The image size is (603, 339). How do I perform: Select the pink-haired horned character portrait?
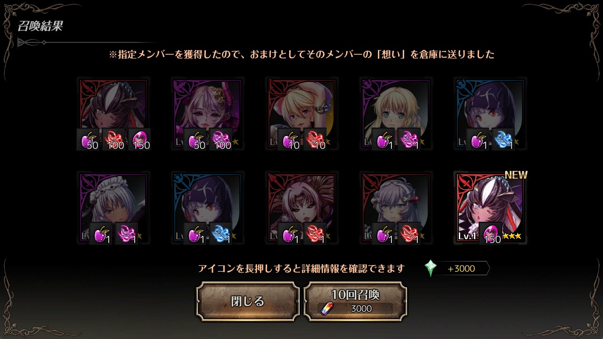[207, 114]
